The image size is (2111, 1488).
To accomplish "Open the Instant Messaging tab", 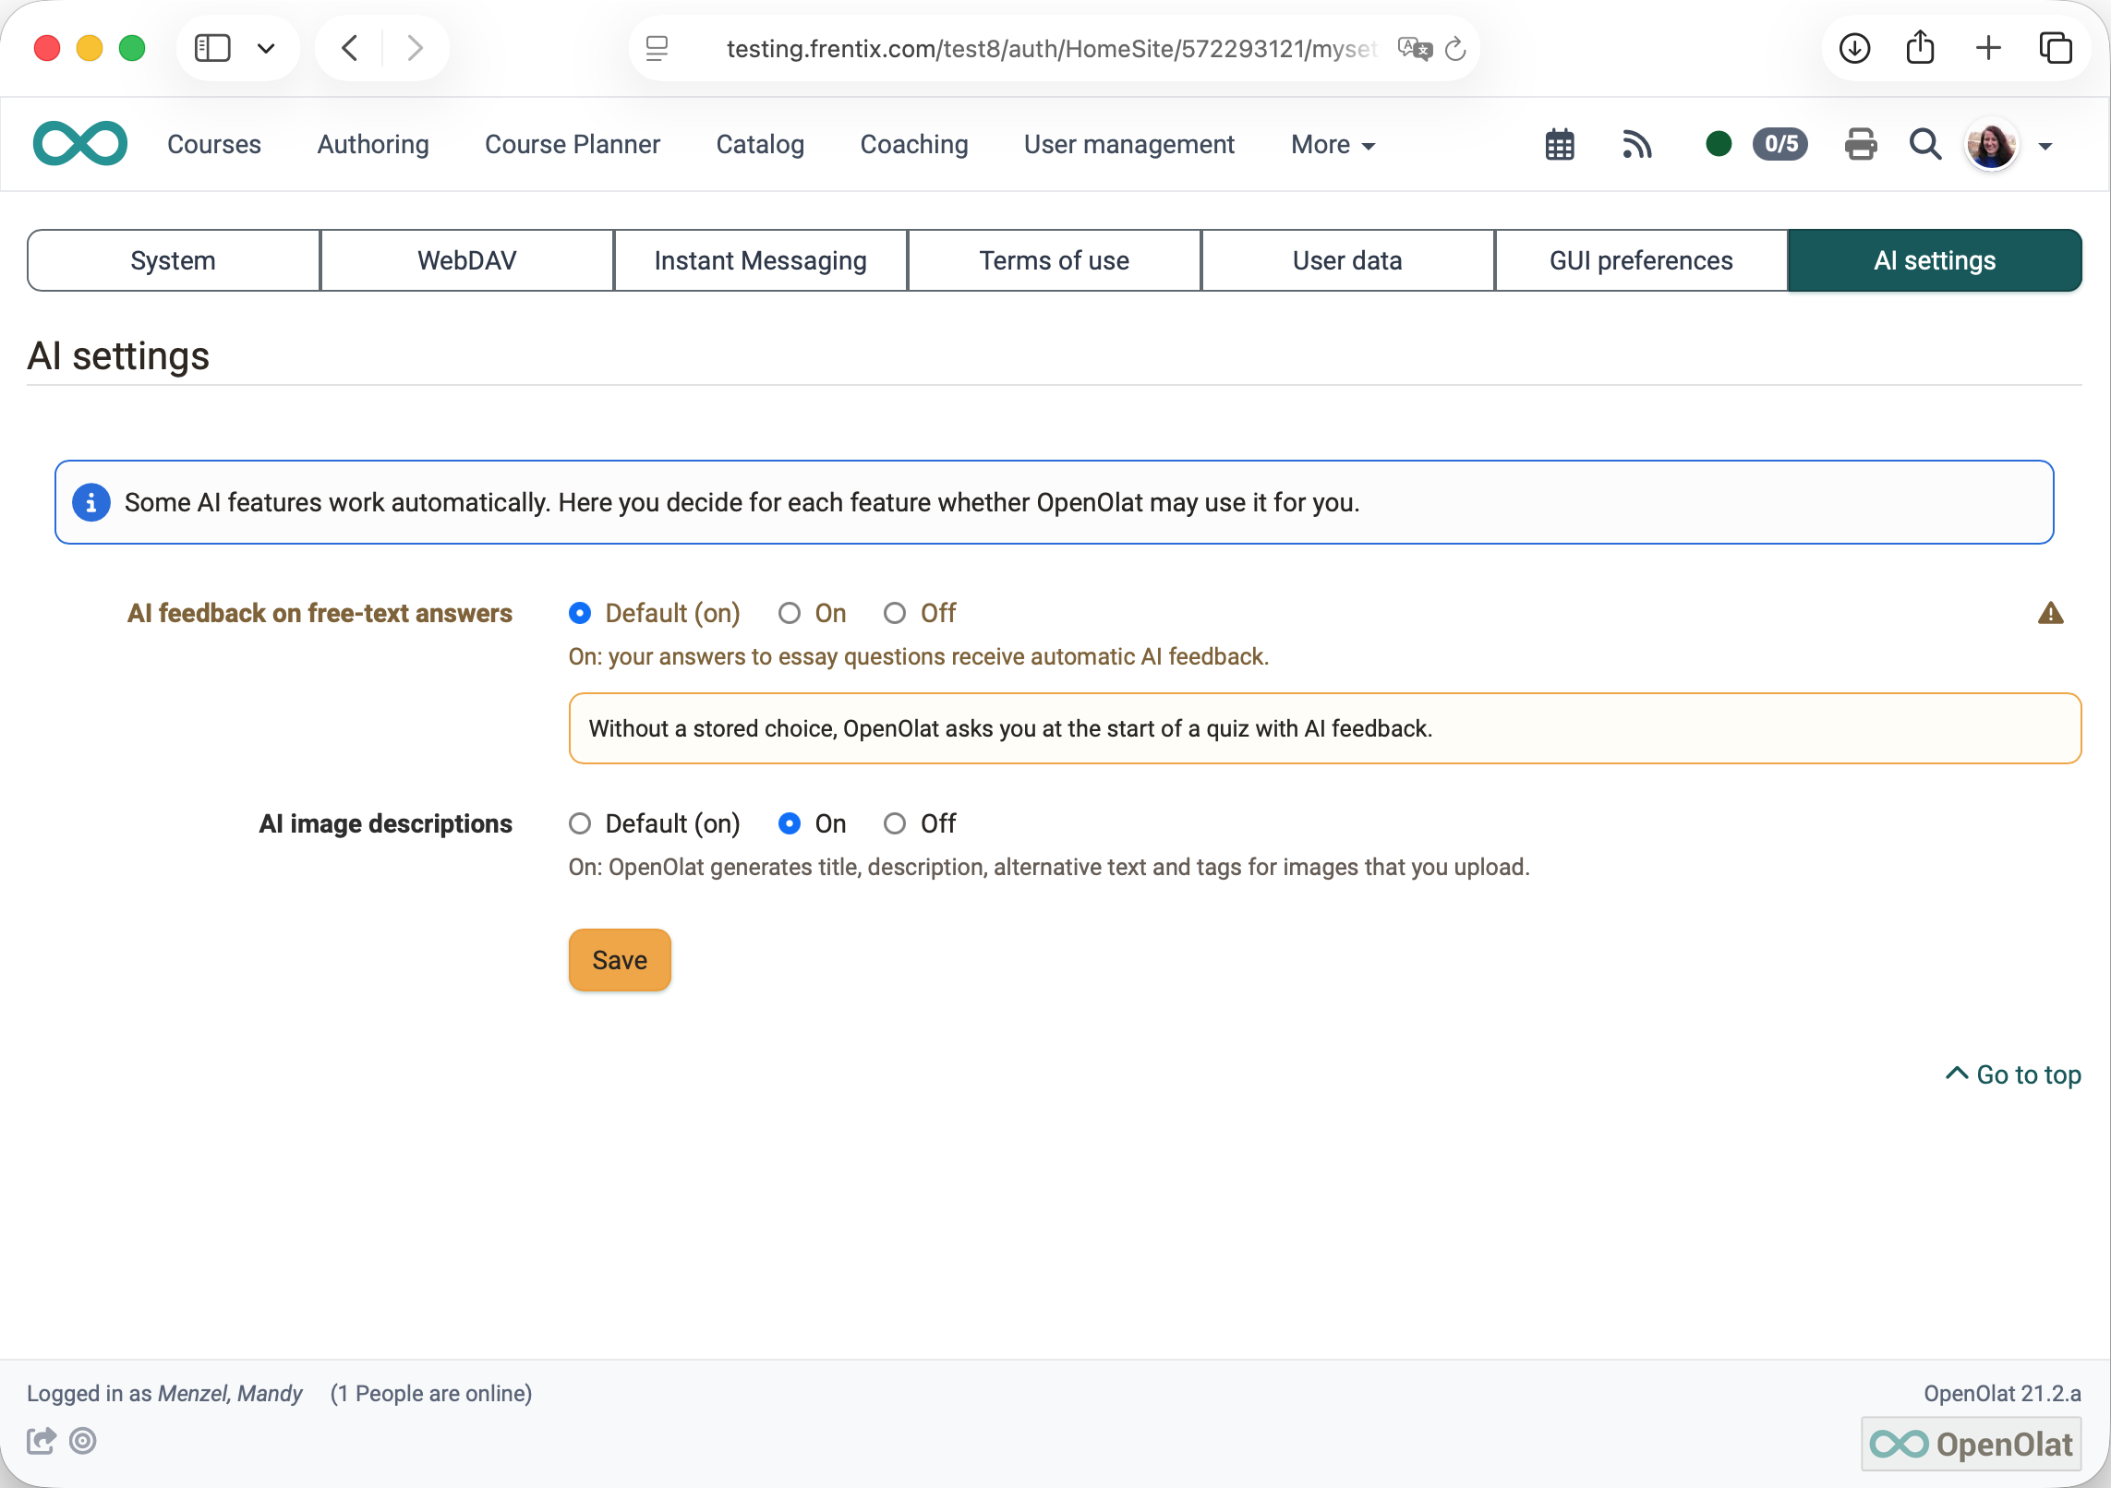I will pyautogui.click(x=761, y=260).
